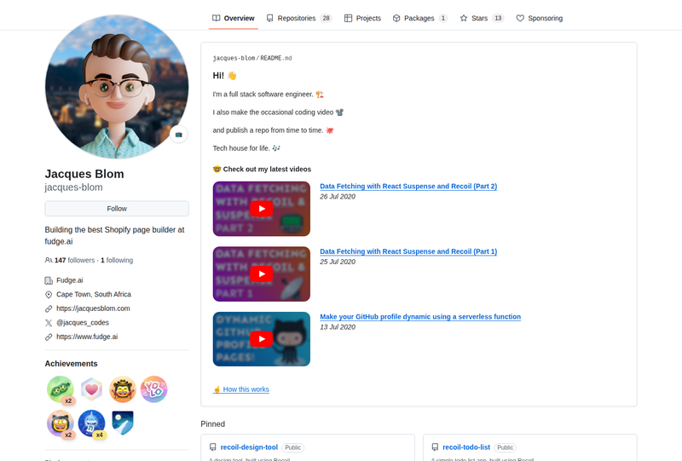682x461 pixels.
Task: Open the recoil-todo-list pinned repository
Action: point(466,447)
